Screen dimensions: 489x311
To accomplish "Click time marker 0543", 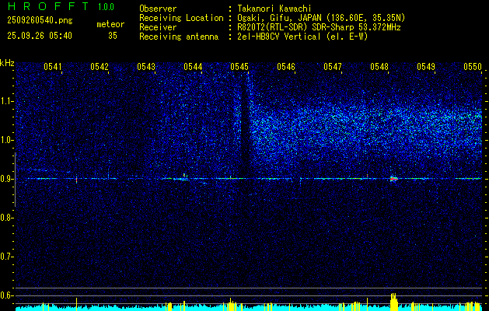I will 146,66.
